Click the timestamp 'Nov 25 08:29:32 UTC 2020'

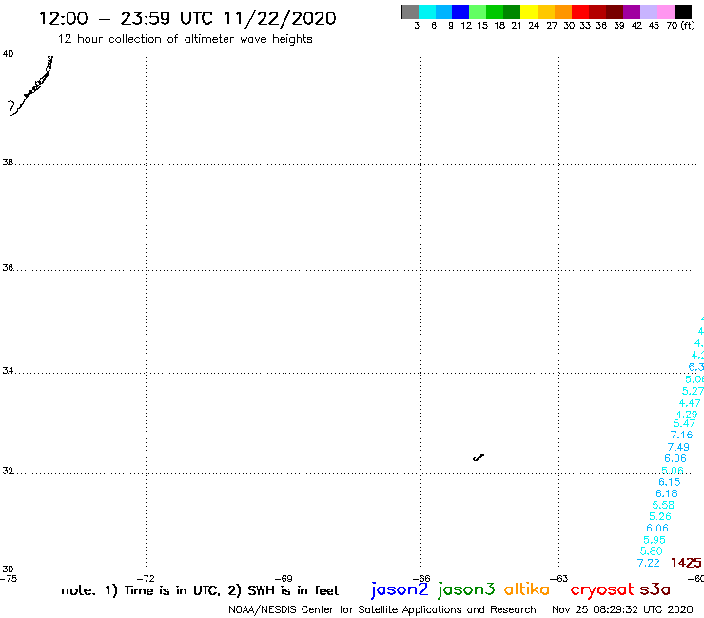tap(622, 609)
